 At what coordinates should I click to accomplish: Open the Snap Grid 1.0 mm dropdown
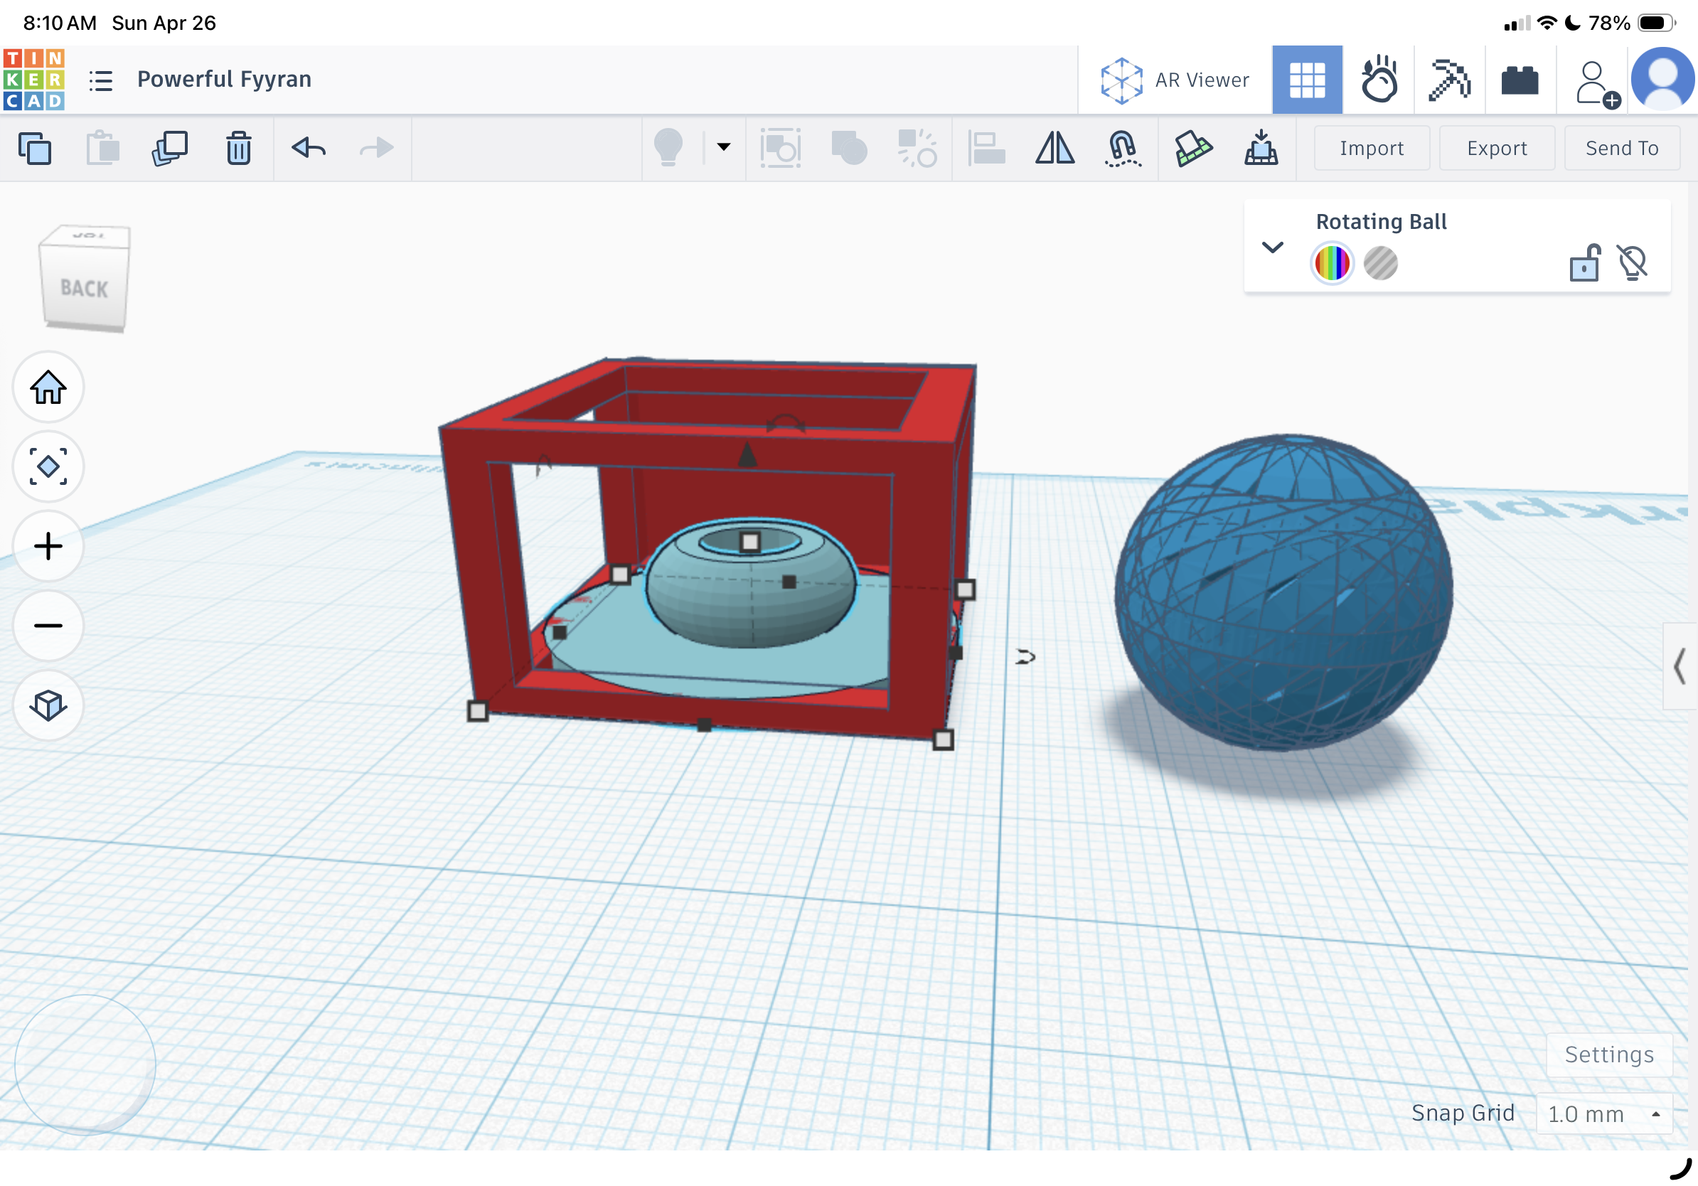point(1604,1113)
